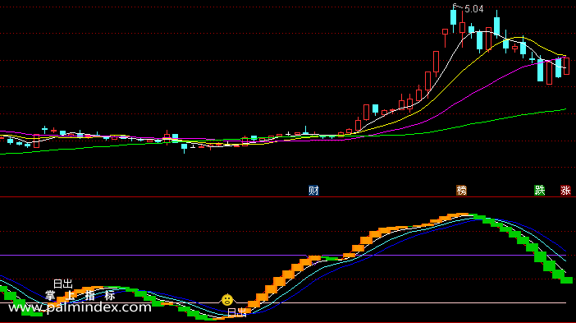Screen dimensions: 576x323
Task: Select the red 涨 rise marker icon
Action: [x=565, y=190]
